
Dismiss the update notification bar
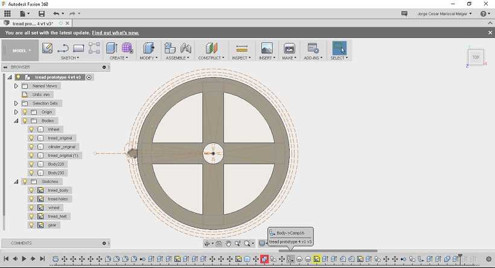(490, 33)
